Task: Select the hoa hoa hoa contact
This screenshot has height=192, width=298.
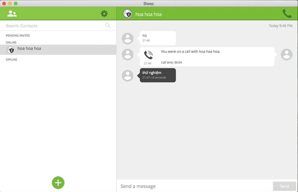Action: [x=58, y=50]
